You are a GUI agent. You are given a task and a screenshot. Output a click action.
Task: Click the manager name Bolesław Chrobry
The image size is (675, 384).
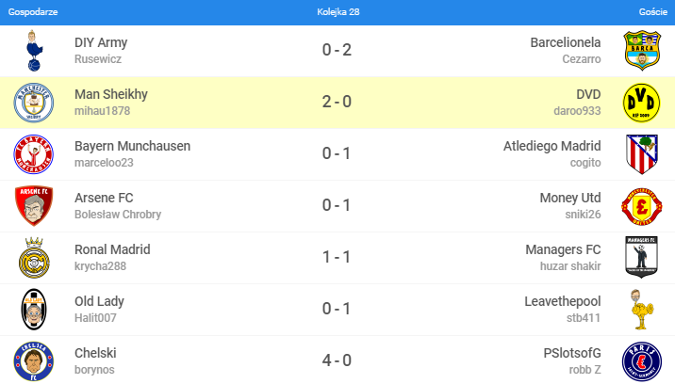(x=118, y=215)
